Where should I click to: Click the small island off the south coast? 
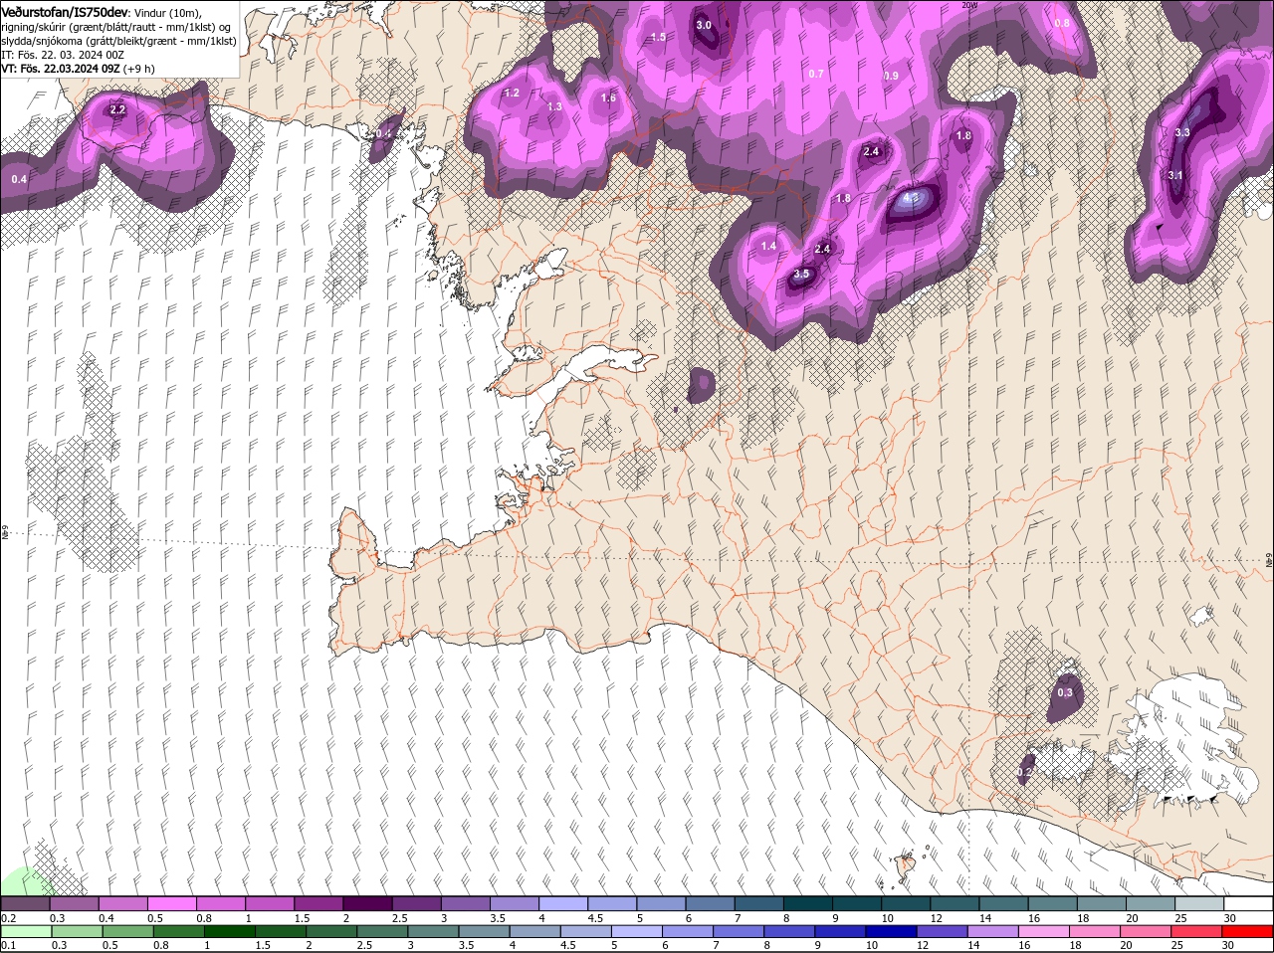click(x=906, y=865)
